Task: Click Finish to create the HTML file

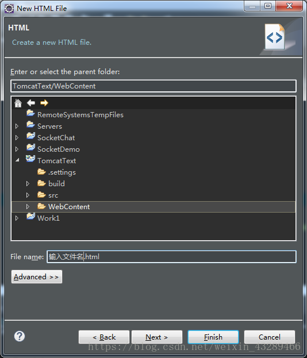Action: (x=213, y=337)
